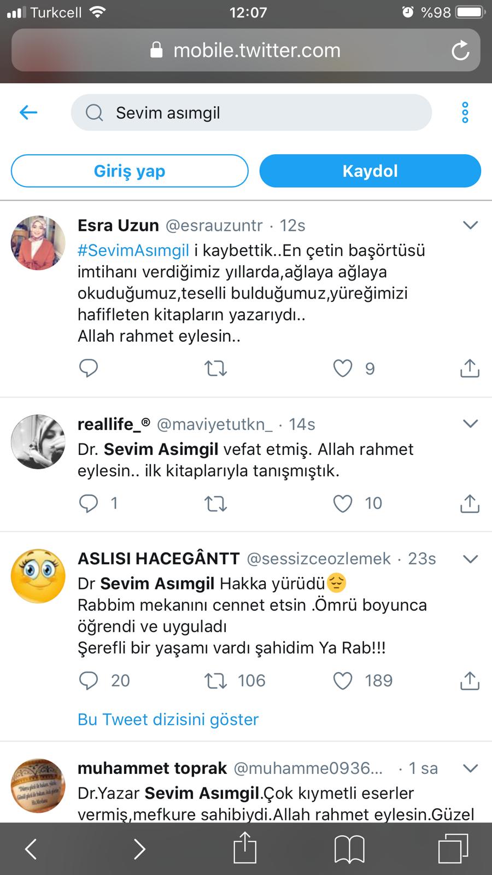492x875 pixels.
Task: Like the reallife_ tweet
Action: (343, 503)
